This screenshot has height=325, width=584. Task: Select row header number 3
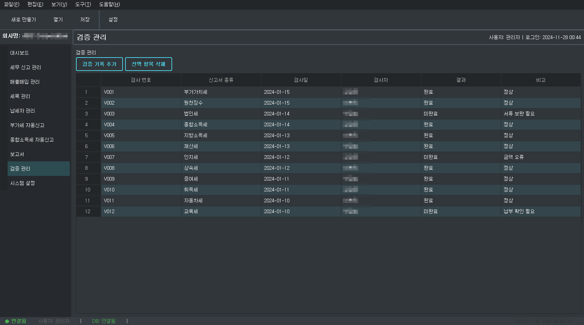(86, 114)
